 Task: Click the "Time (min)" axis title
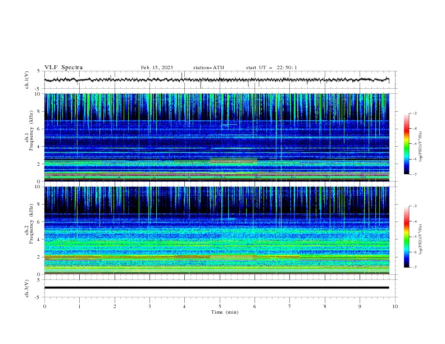[225, 312]
